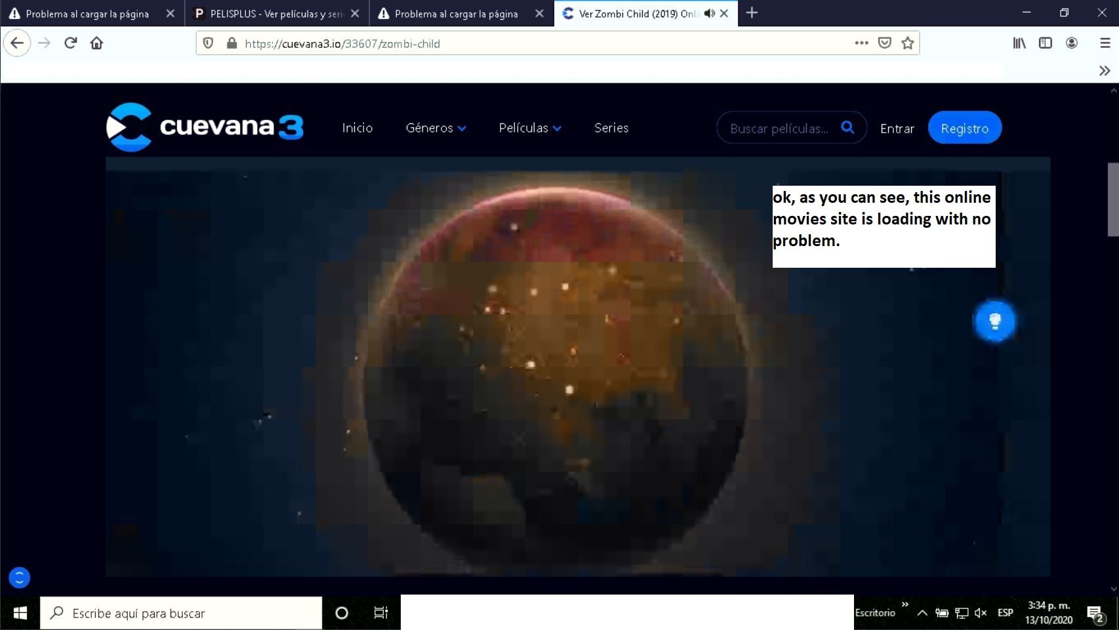Open the Windows Start menu

[20, 613]
